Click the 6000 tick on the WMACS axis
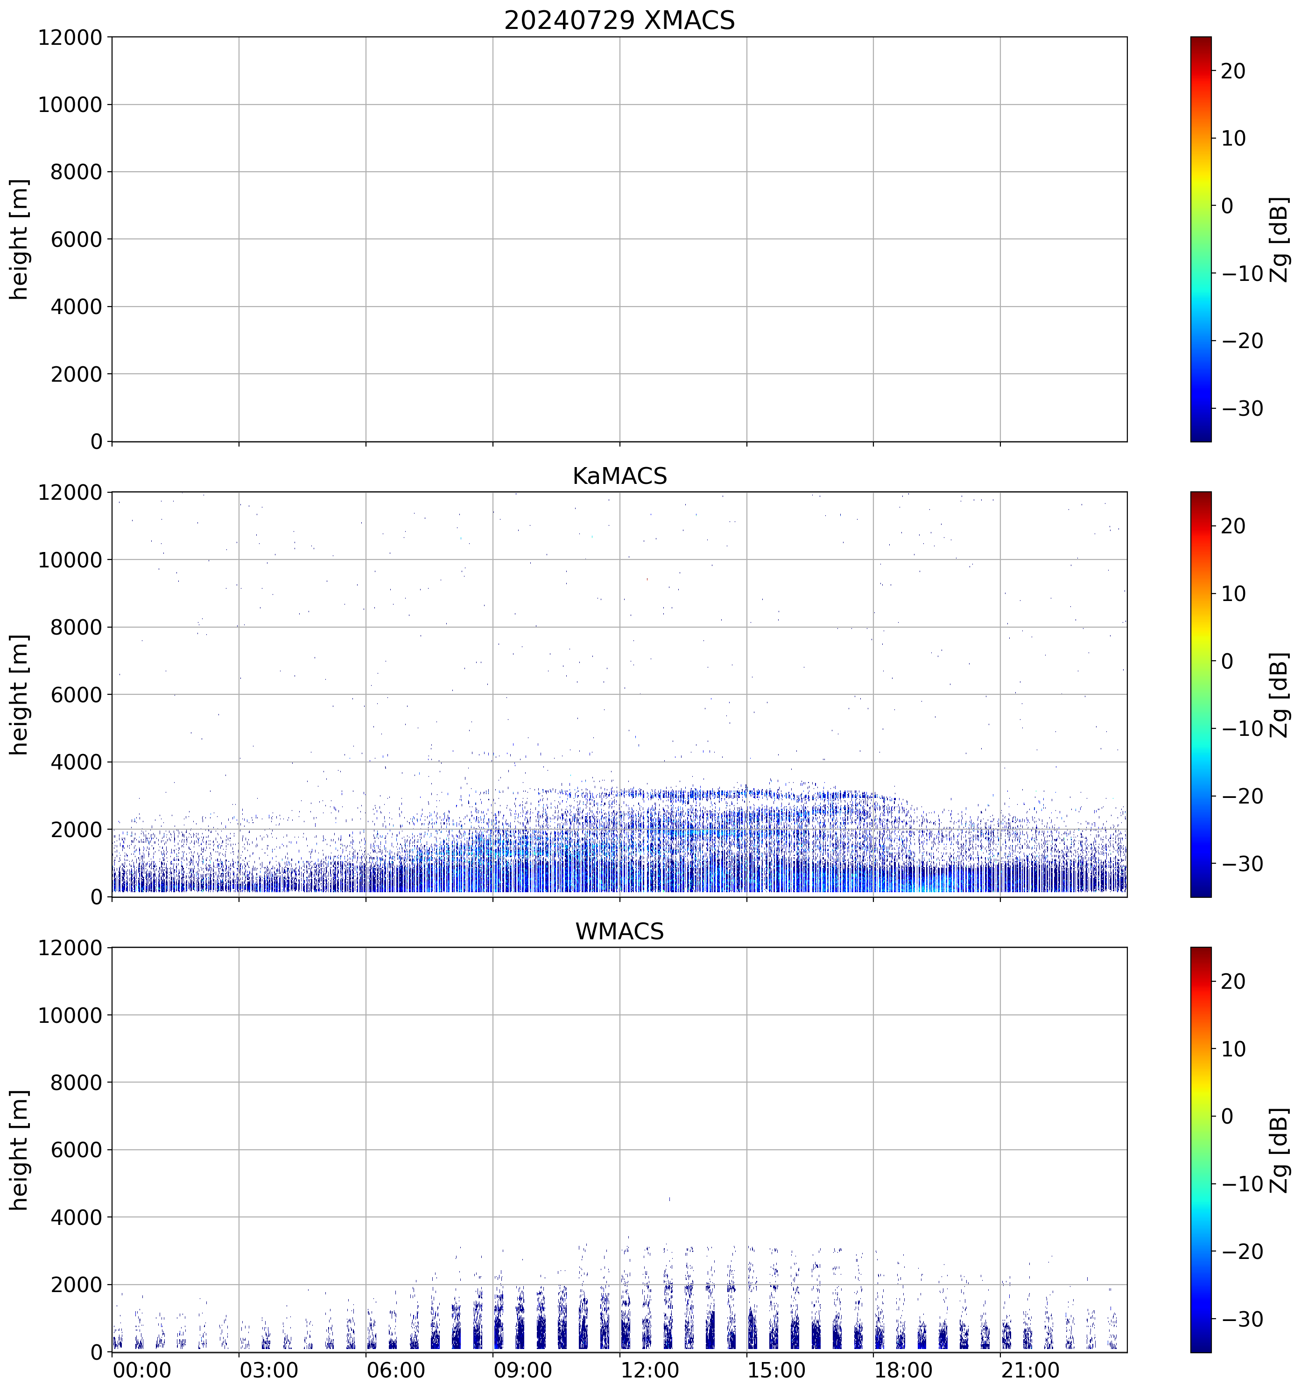 pyautogui.click(x=76, y=1150)
